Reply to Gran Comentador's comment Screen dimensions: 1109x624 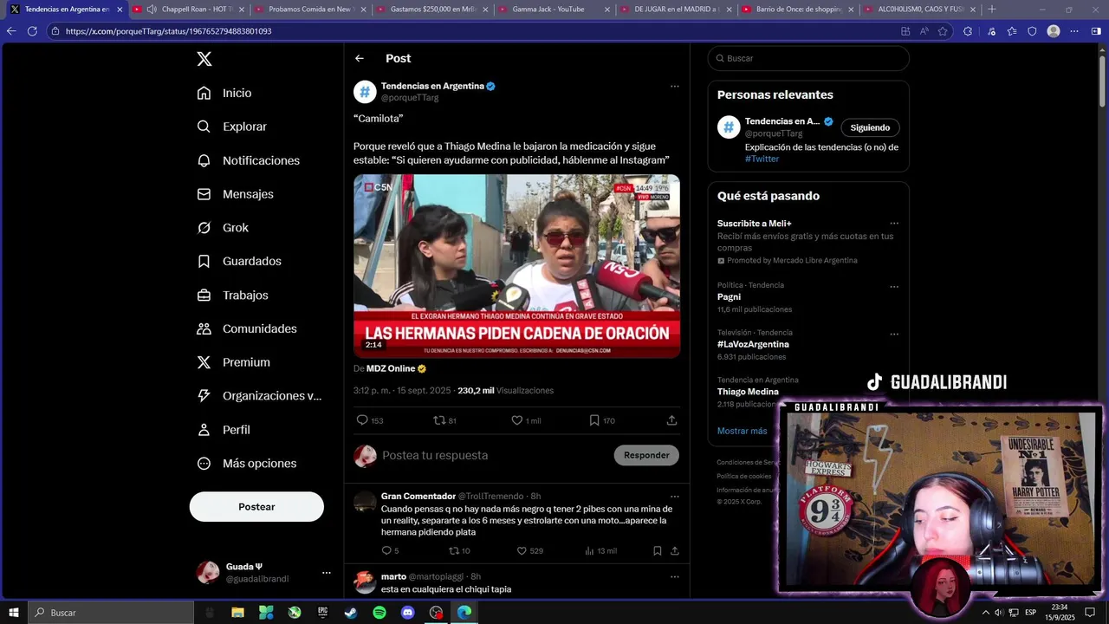coord(390,551)
